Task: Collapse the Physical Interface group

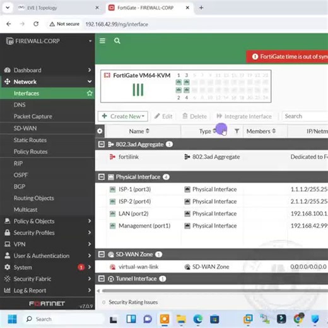Action: click(x=102, y=177)
